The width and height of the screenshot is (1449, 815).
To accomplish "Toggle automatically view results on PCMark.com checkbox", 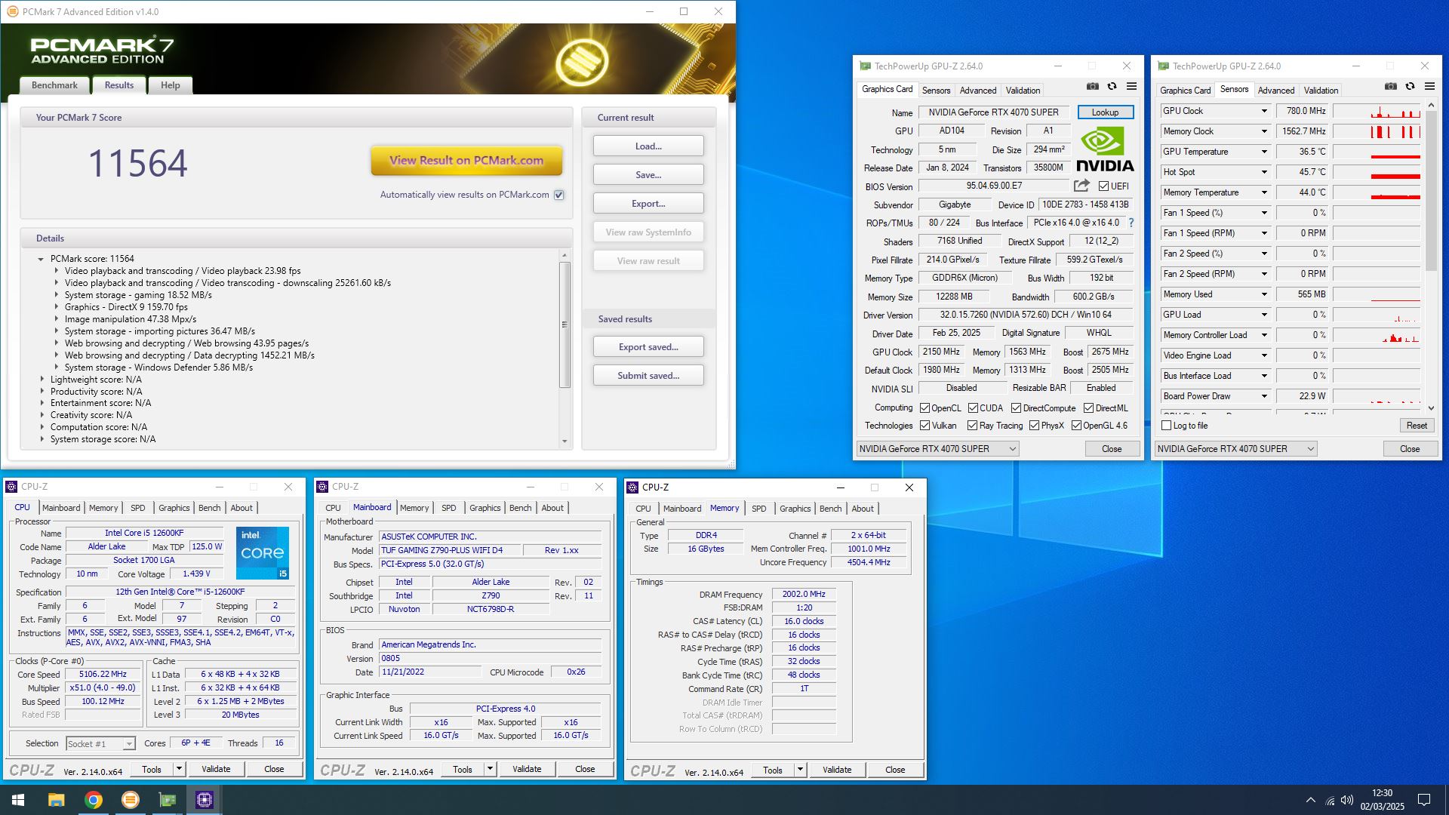I will pyautogui.click(x=559, y=195).
